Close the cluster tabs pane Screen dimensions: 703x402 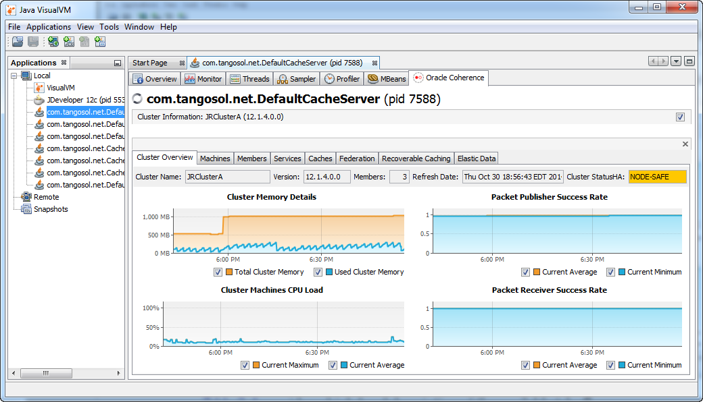click(x=685, y=144)
